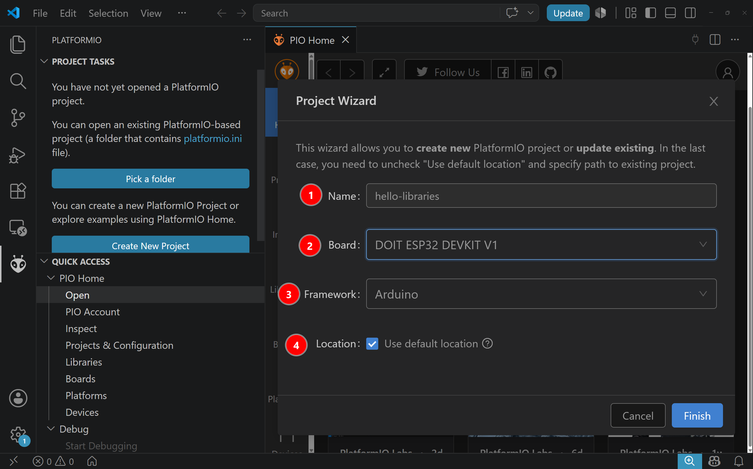Image resolution: width=753 pixels, height=469 pixels.
Task: Close the PIO Home tab
Action: coord(345,40)
